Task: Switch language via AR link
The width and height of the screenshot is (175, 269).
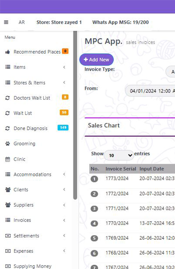Action: tap(22, 22)
